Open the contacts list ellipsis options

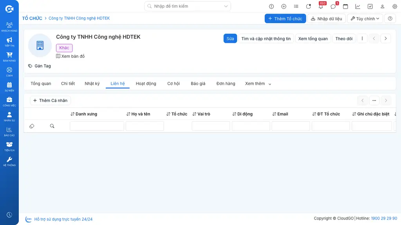pos(374,100)
